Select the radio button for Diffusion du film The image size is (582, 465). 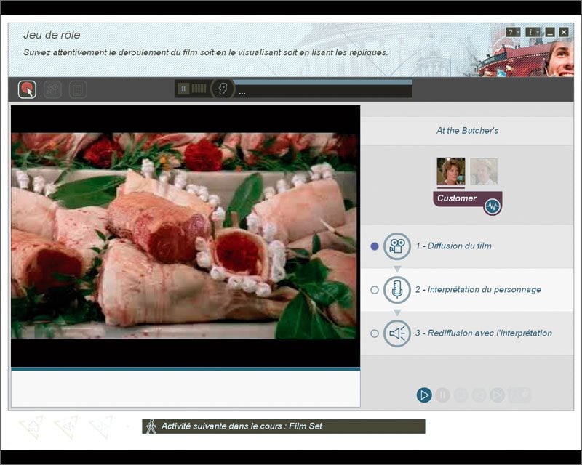(375, 246)
